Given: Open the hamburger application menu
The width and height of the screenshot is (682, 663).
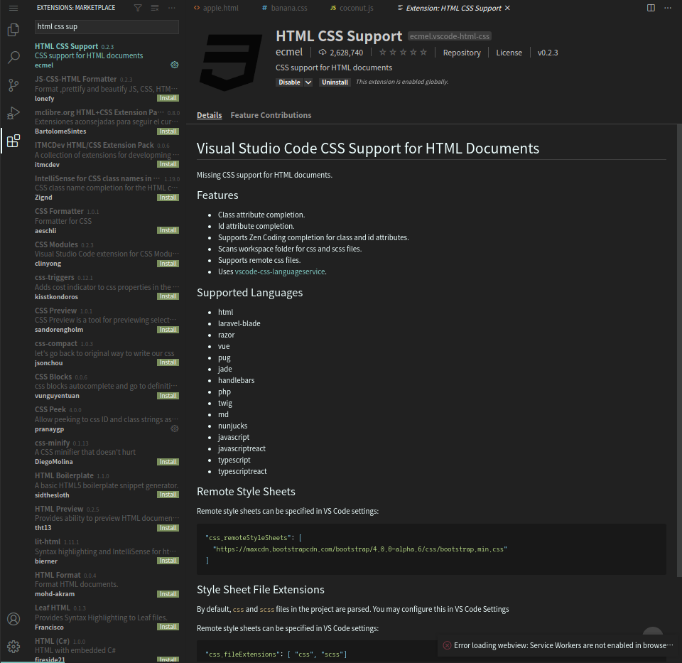Looking at the screenshot, I should pyautogui.click(x=13, y=8).
